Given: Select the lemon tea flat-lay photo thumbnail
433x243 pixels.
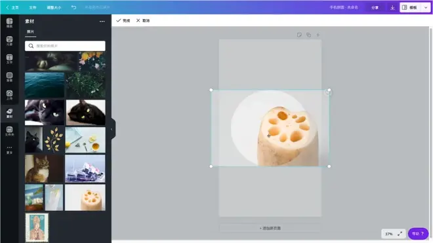Looking at the screenshot, I should [85, 140].
